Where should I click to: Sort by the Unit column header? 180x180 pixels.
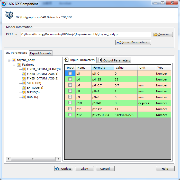(146, 68)
